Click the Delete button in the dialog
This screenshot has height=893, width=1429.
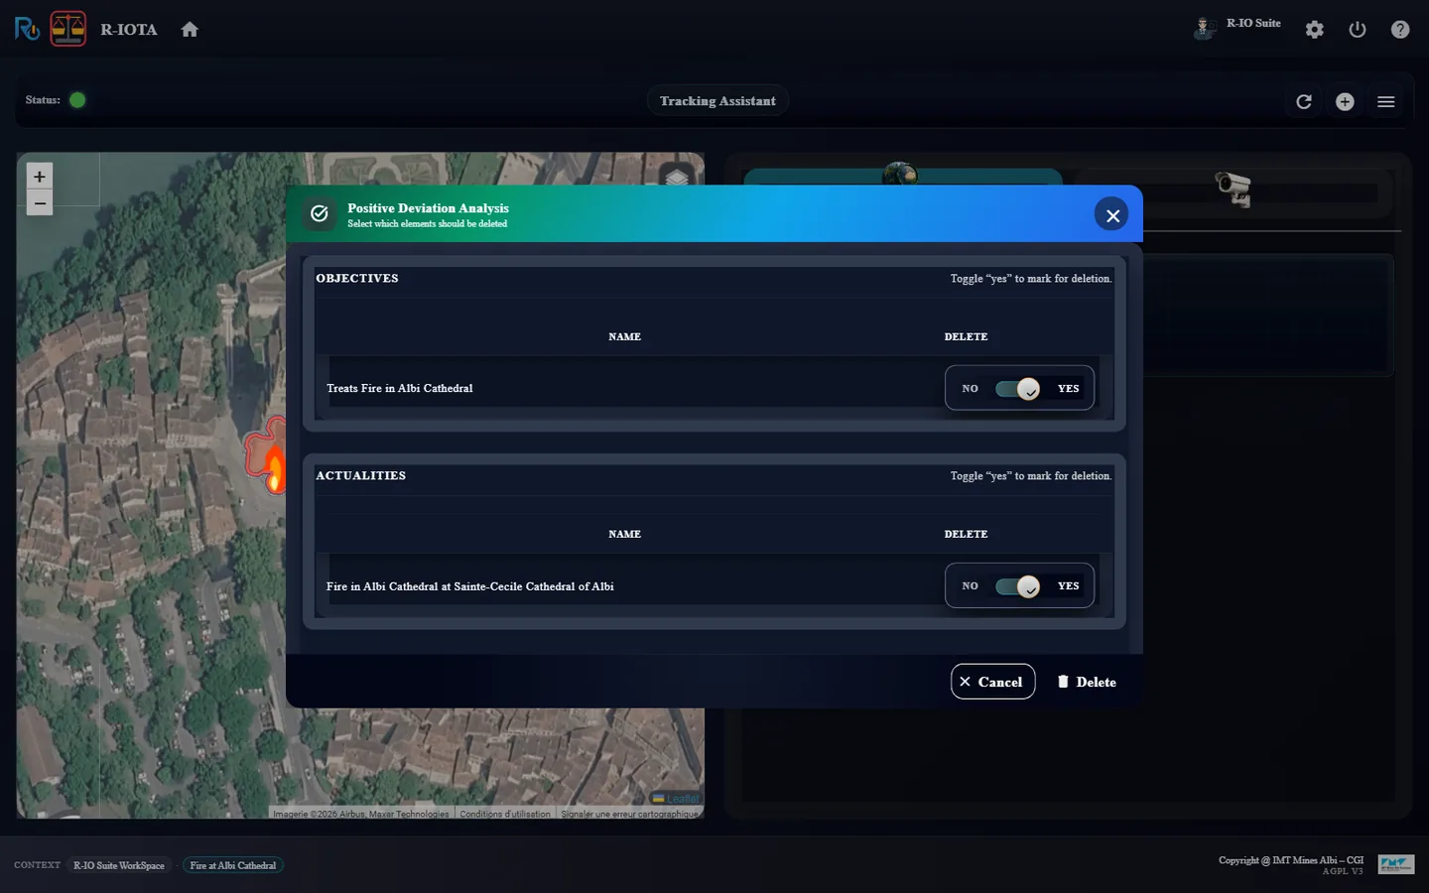tap(1087, 682)
